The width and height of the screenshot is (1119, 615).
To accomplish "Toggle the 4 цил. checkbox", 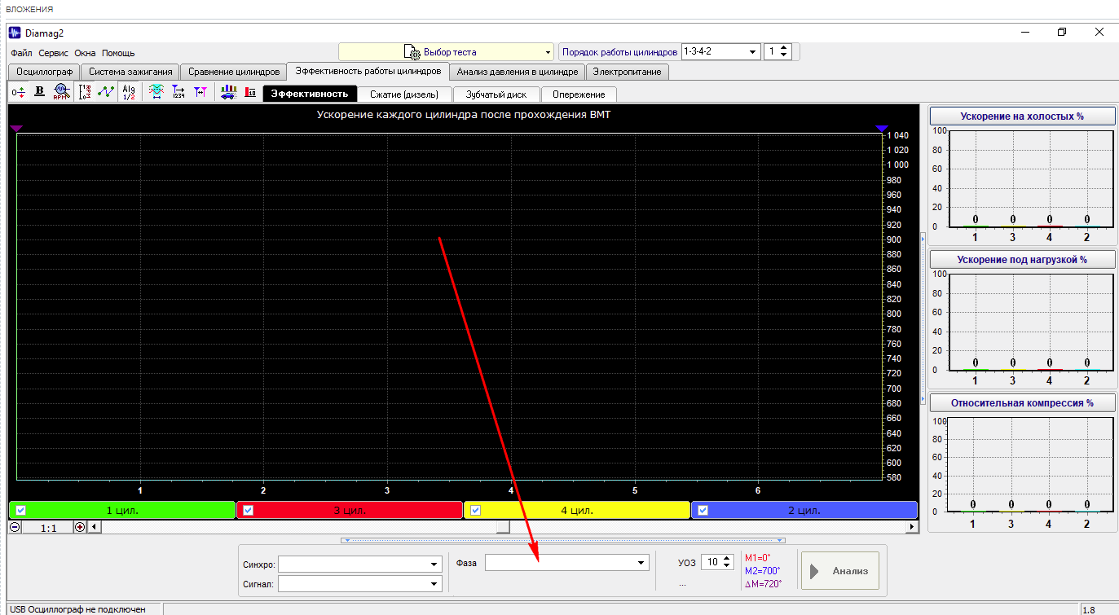I will 476,511.
